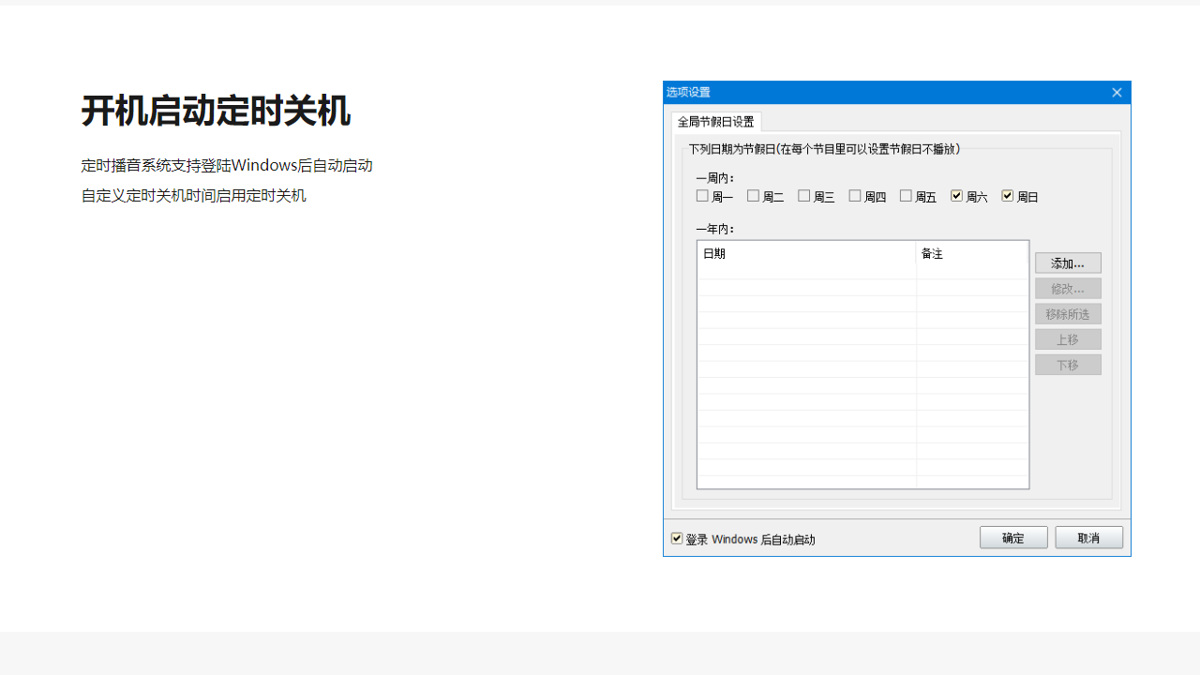Click the 修改 (Modify) button
Screen dimensions: 1200x675
[x=1068, y=288]
